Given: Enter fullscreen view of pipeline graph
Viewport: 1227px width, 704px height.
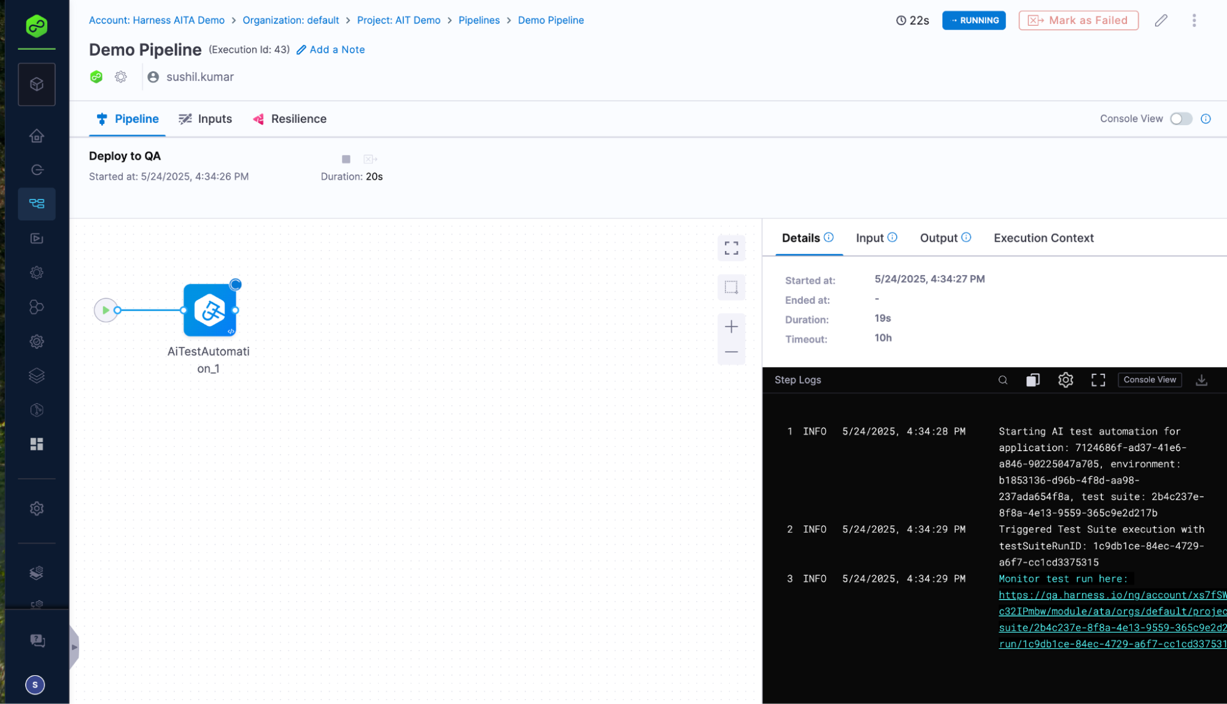Looking at the screenshot, I should click(x=731, y=248).
